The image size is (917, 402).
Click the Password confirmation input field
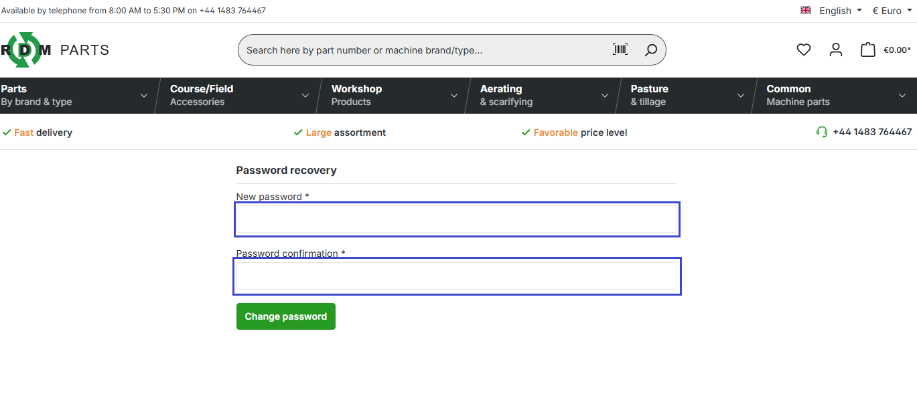[x=457, y=276]
